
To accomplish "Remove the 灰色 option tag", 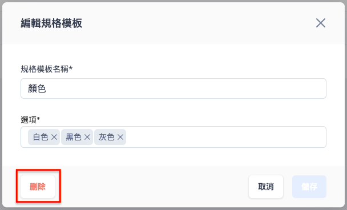I will pos(120,137).
